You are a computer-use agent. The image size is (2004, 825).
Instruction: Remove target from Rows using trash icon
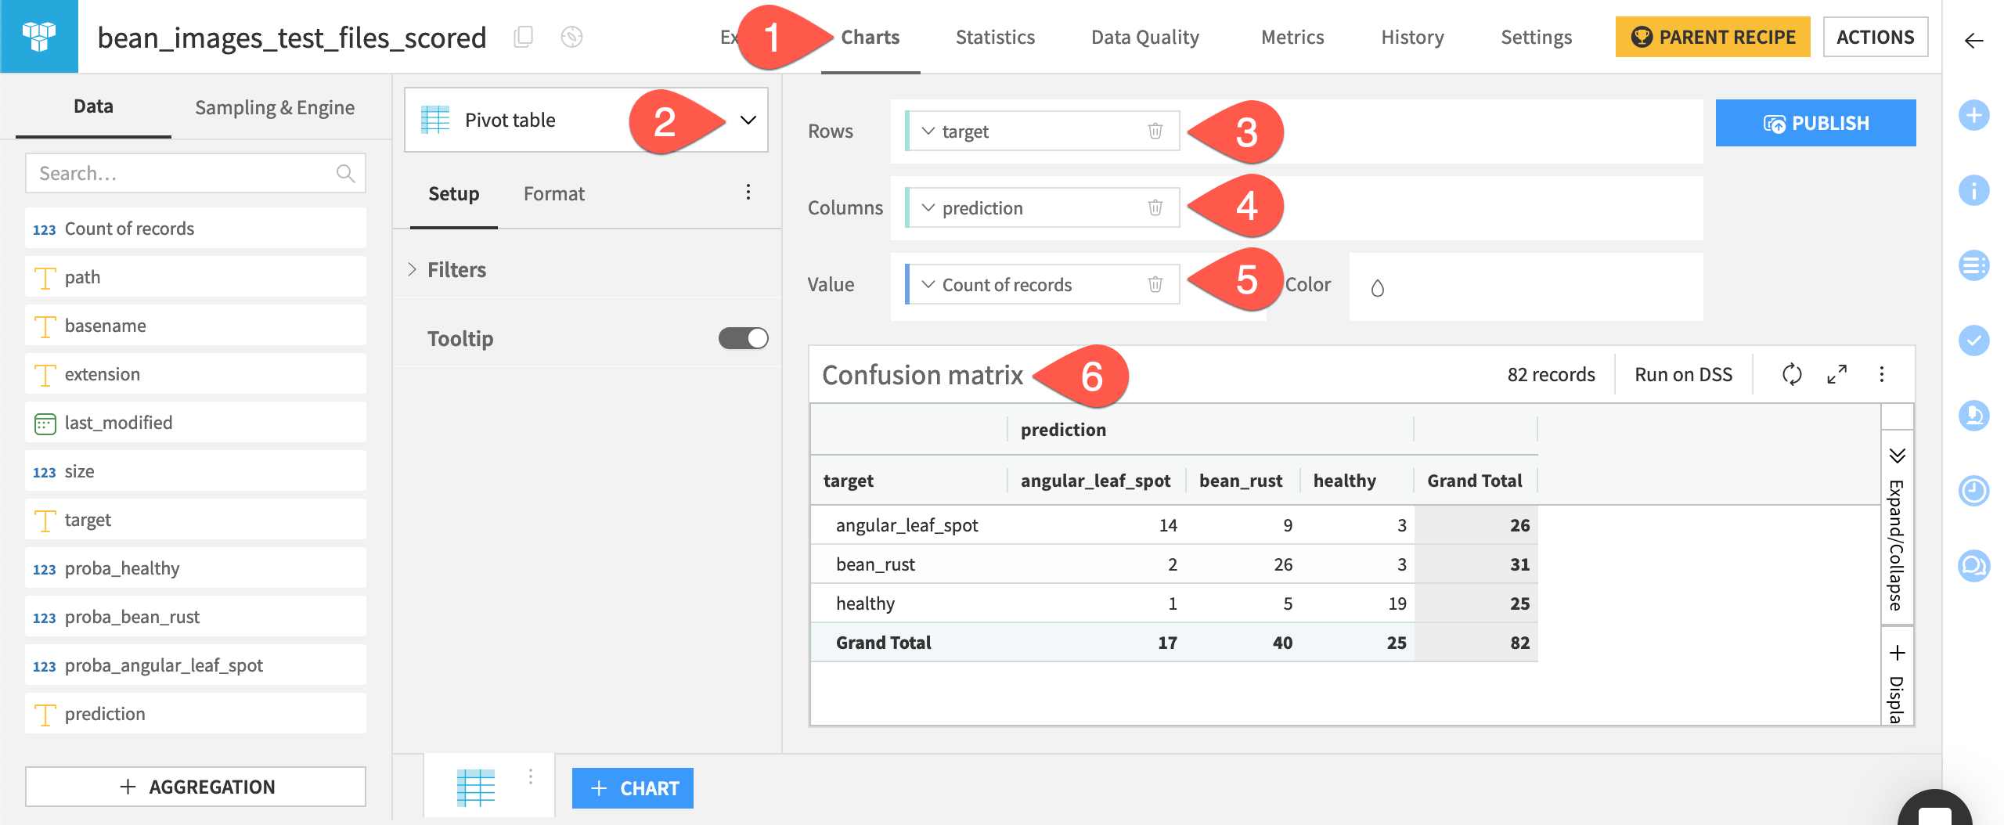click(1156, 131)
